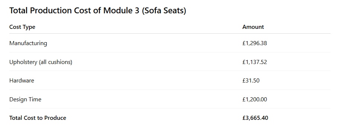Screen dimensions: 348x135
Task: Select the Upholstery (all cushions) label
Action: [41, 62]
